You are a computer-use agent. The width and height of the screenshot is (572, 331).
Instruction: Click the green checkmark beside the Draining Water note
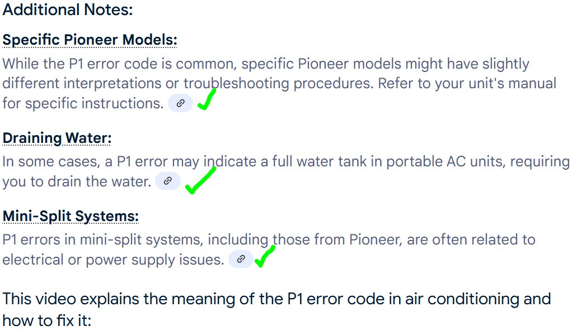(200, 180)
